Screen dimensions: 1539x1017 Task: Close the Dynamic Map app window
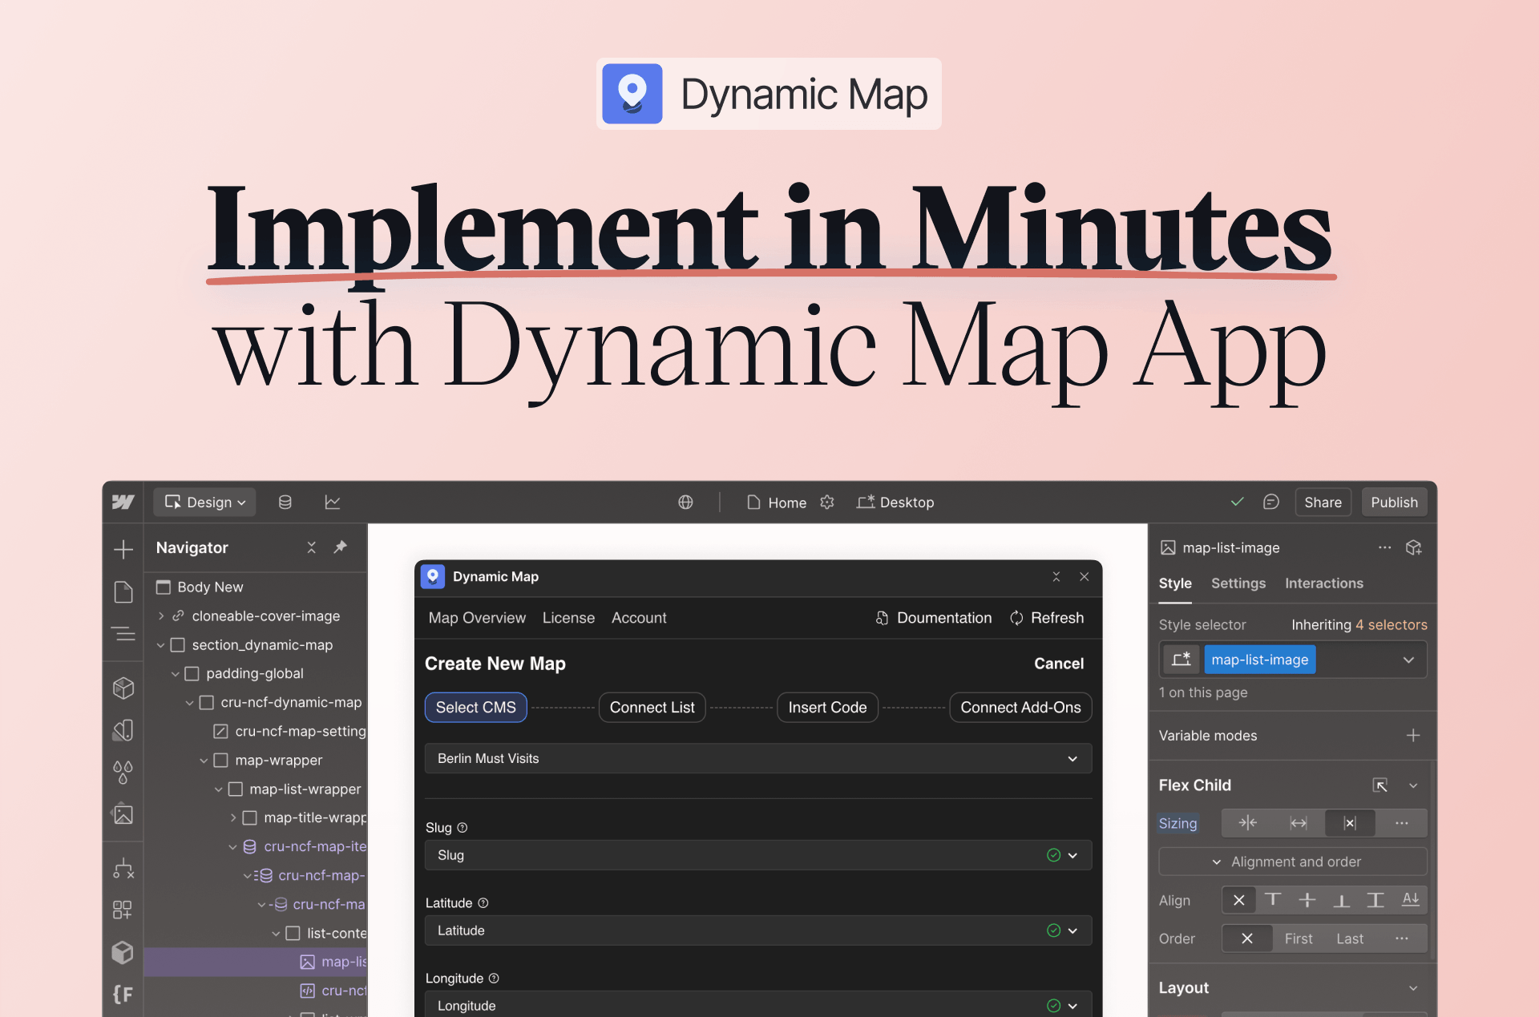point(1085,576)
